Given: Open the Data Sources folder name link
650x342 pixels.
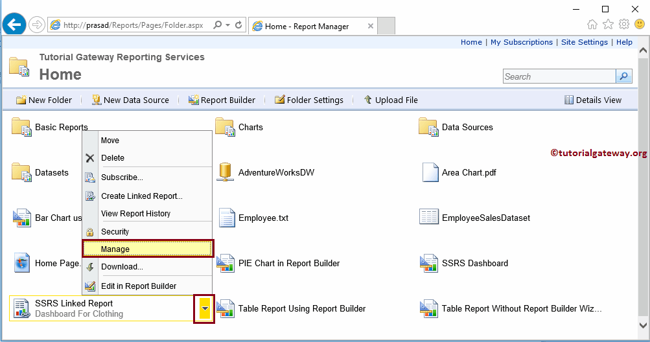Looking at the screenshot, I should [x=467, y=127].
